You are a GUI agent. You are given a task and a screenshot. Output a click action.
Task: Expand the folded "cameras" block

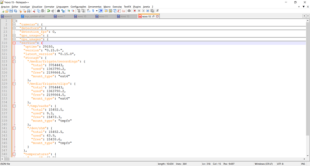coord(14,25)
